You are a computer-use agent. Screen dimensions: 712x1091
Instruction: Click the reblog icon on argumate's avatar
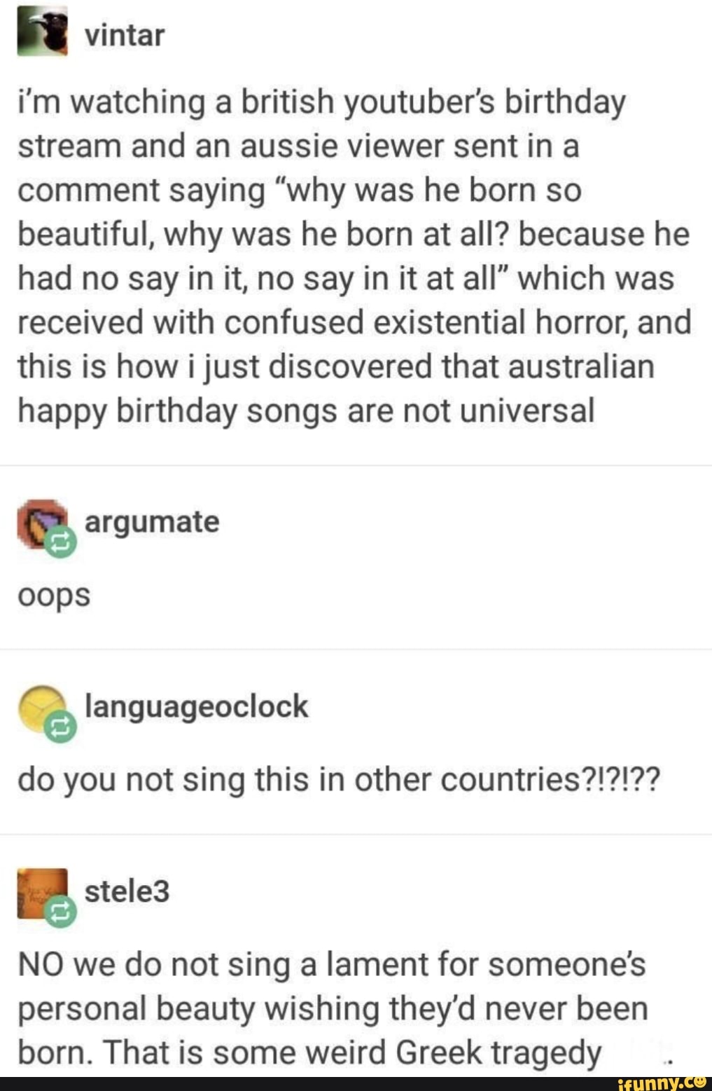[60, 542]
